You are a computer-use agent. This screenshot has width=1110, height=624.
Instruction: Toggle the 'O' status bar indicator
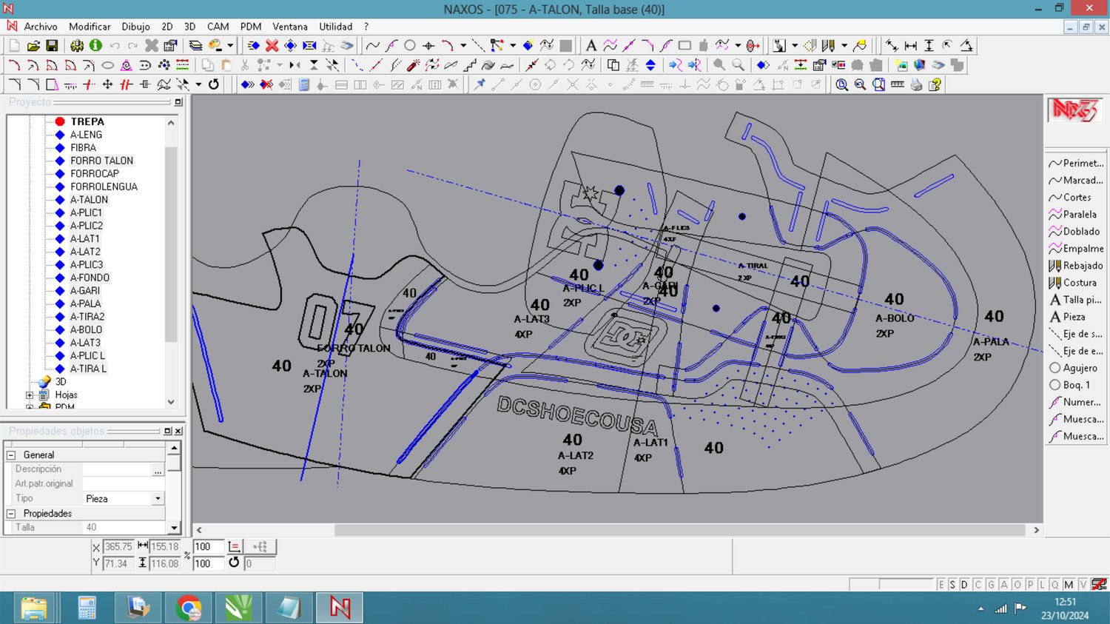[x=1017, y=585]
